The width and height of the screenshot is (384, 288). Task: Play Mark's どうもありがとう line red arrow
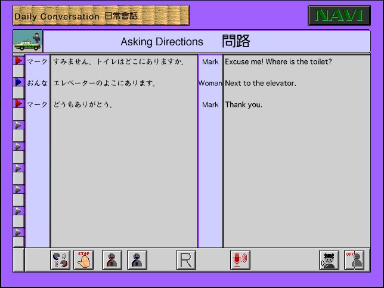(18, 104)
